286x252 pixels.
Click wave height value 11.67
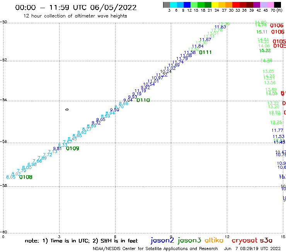pyautogui.click(x=205, y=40)
